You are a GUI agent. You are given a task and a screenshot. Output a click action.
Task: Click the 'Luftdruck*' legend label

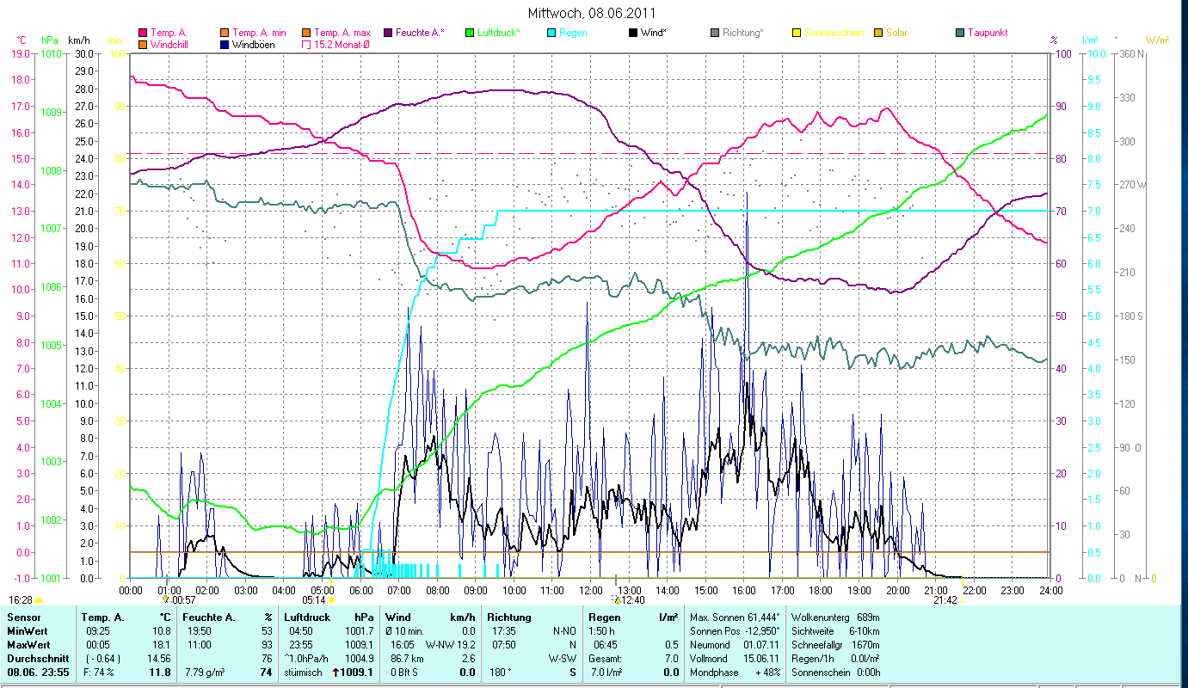499,33
